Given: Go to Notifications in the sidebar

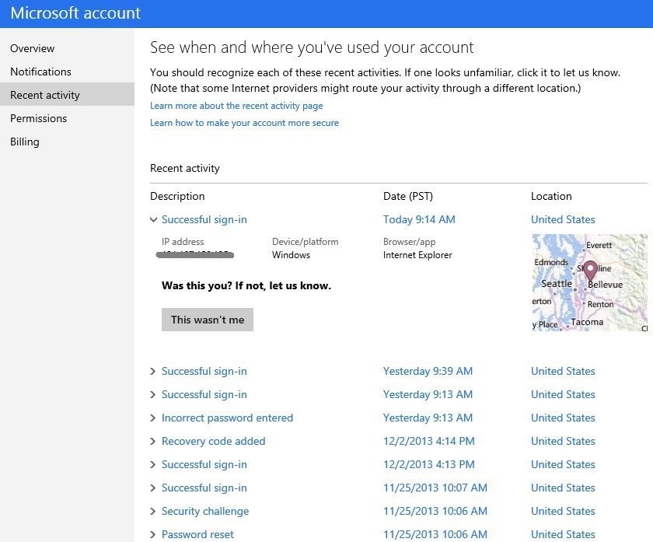Looking at the screenshot, I should pos(40,72).
